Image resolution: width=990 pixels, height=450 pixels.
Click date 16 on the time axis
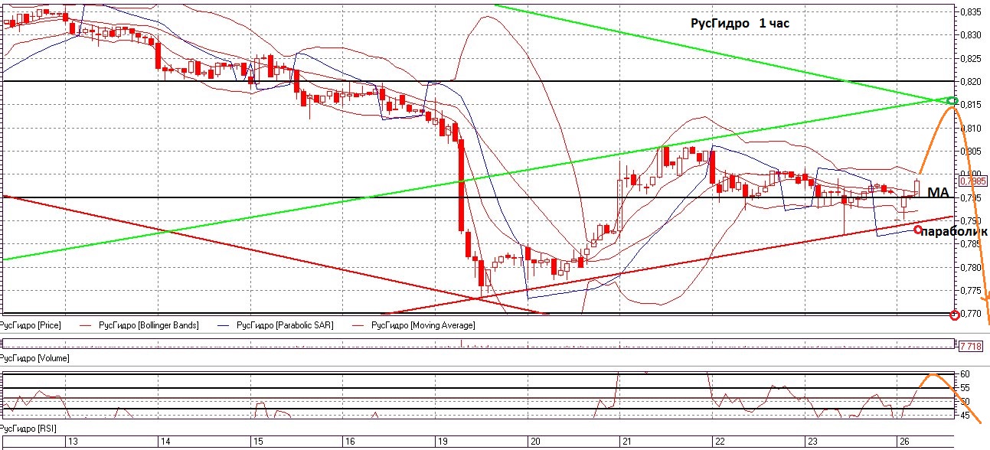(x=349, y=442)
